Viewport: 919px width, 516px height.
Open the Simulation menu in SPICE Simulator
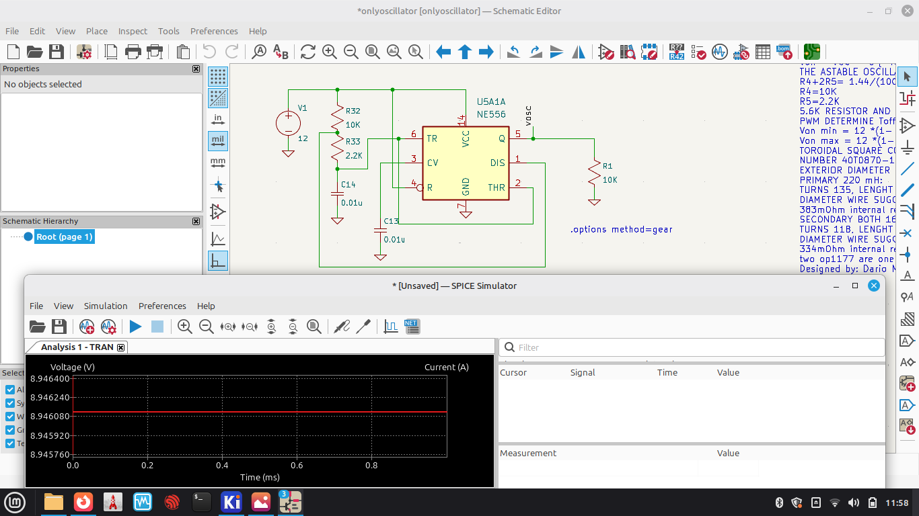[106, 306]
